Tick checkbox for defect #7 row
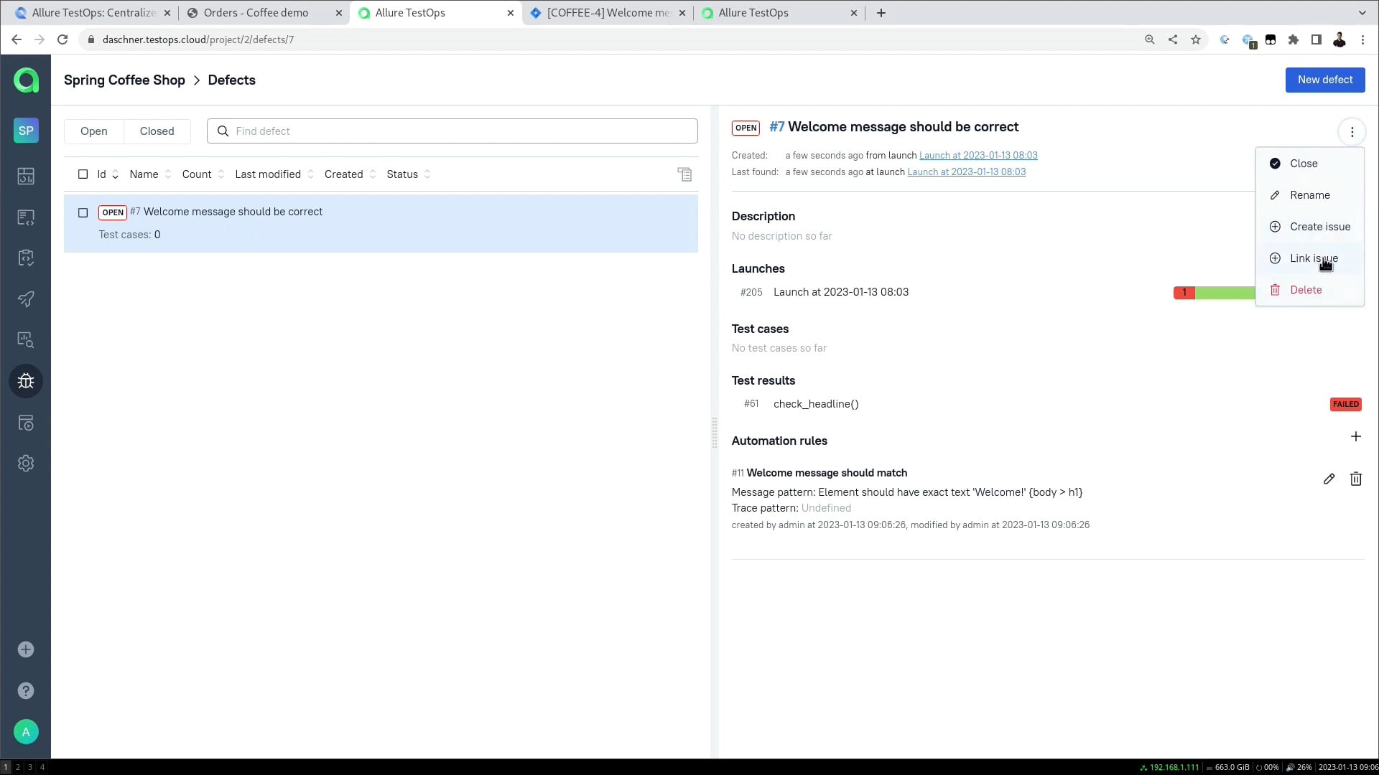Image resolution: width=1379 pixels, height=775 pixels. tap(83, 212)
